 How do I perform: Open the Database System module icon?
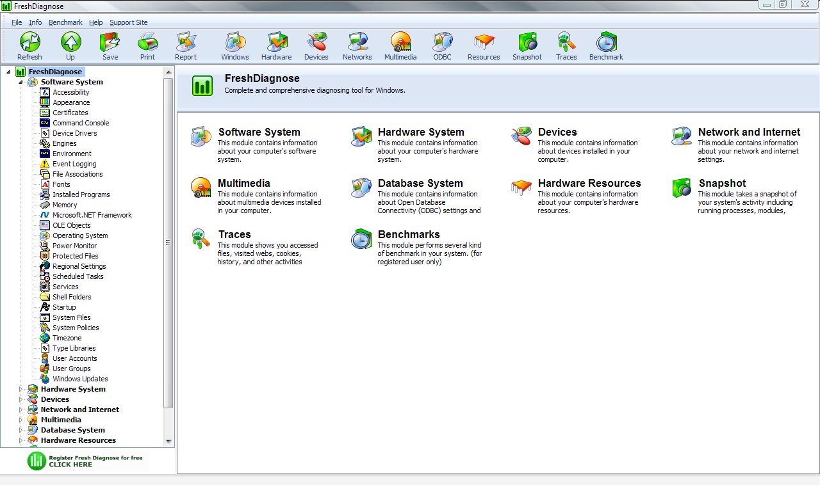361,187
